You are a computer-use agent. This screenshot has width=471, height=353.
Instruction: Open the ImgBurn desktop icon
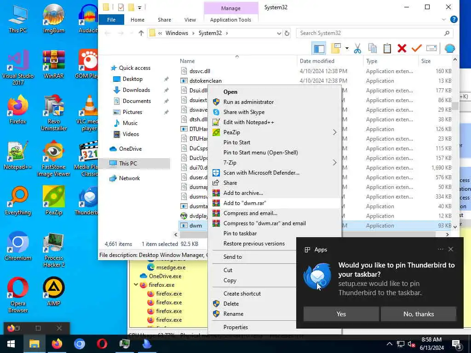[53, 19]
